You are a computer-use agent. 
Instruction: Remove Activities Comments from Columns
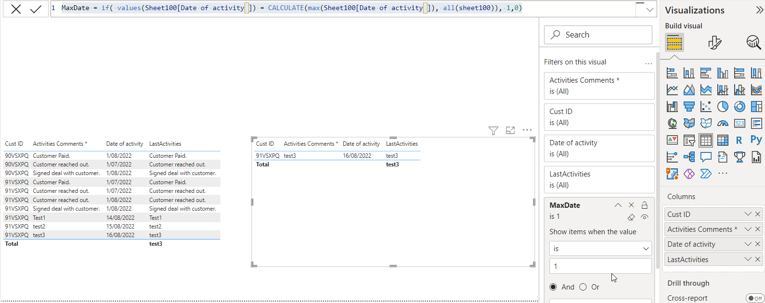coord(758,229)
